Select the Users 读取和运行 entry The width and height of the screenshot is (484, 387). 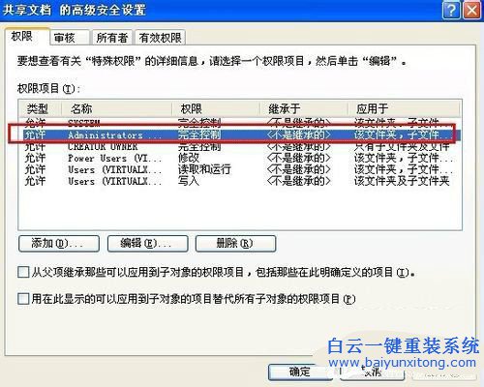pyautogui.click(x=240, y=169)
